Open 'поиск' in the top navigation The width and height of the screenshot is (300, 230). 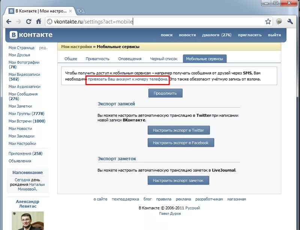coord(166,35)
